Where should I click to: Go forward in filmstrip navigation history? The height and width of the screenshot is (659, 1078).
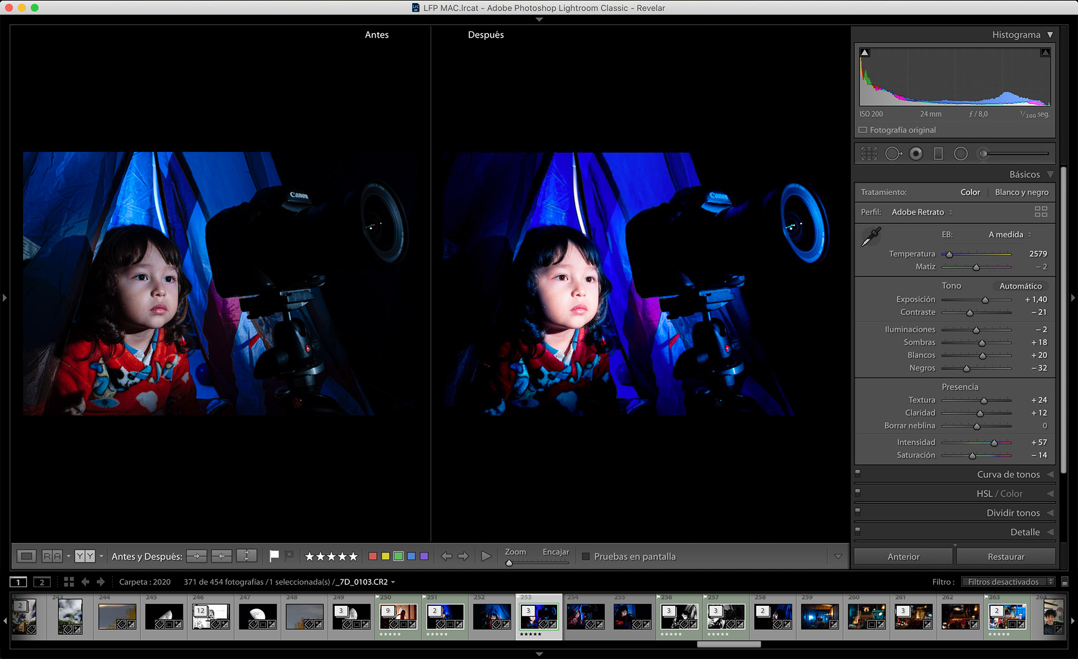[x=101, y=582]
